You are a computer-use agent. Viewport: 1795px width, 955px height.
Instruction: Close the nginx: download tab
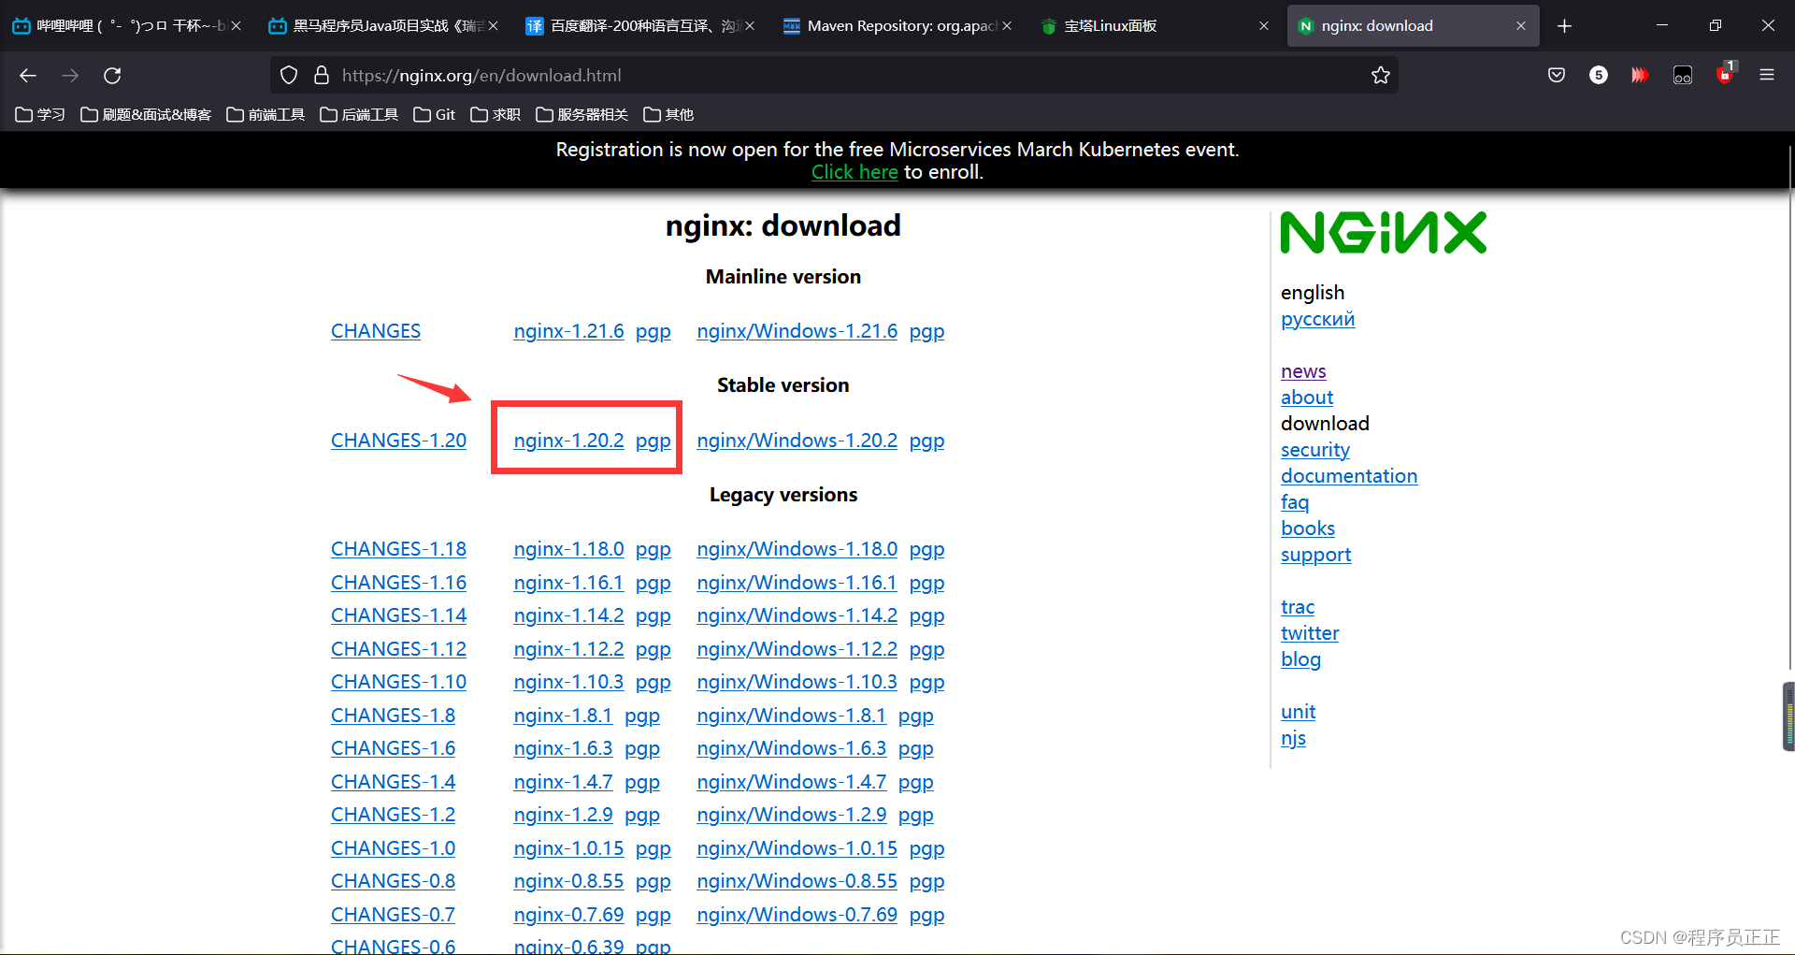1521,26
